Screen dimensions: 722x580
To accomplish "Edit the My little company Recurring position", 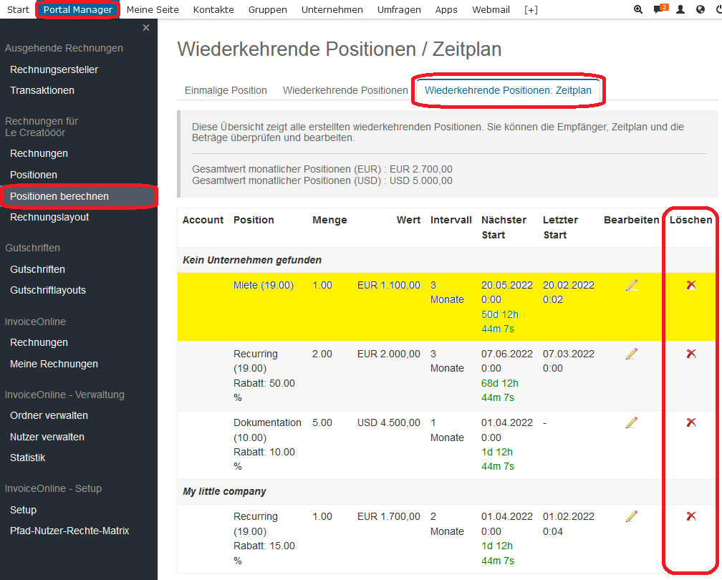I will tap(631, 516).
